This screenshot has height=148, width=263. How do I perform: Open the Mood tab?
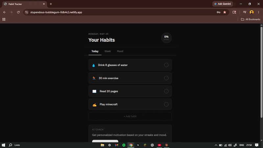click(x=120, y=51)
